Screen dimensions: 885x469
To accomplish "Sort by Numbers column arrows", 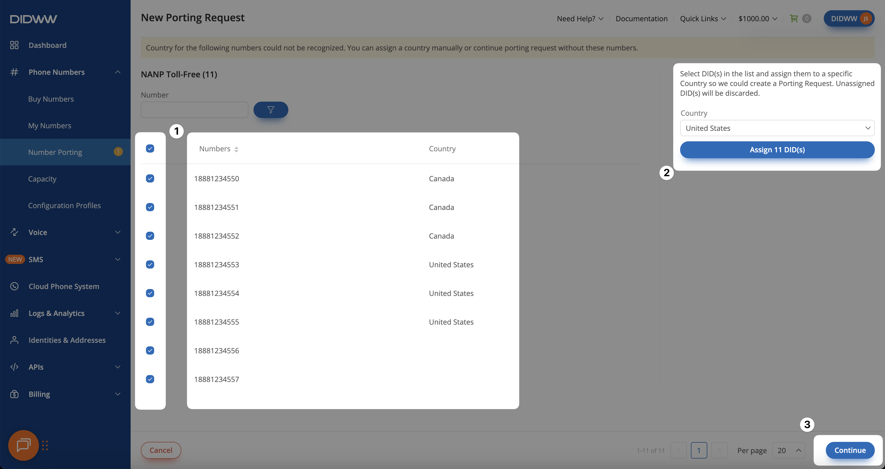I will (236, 149).
